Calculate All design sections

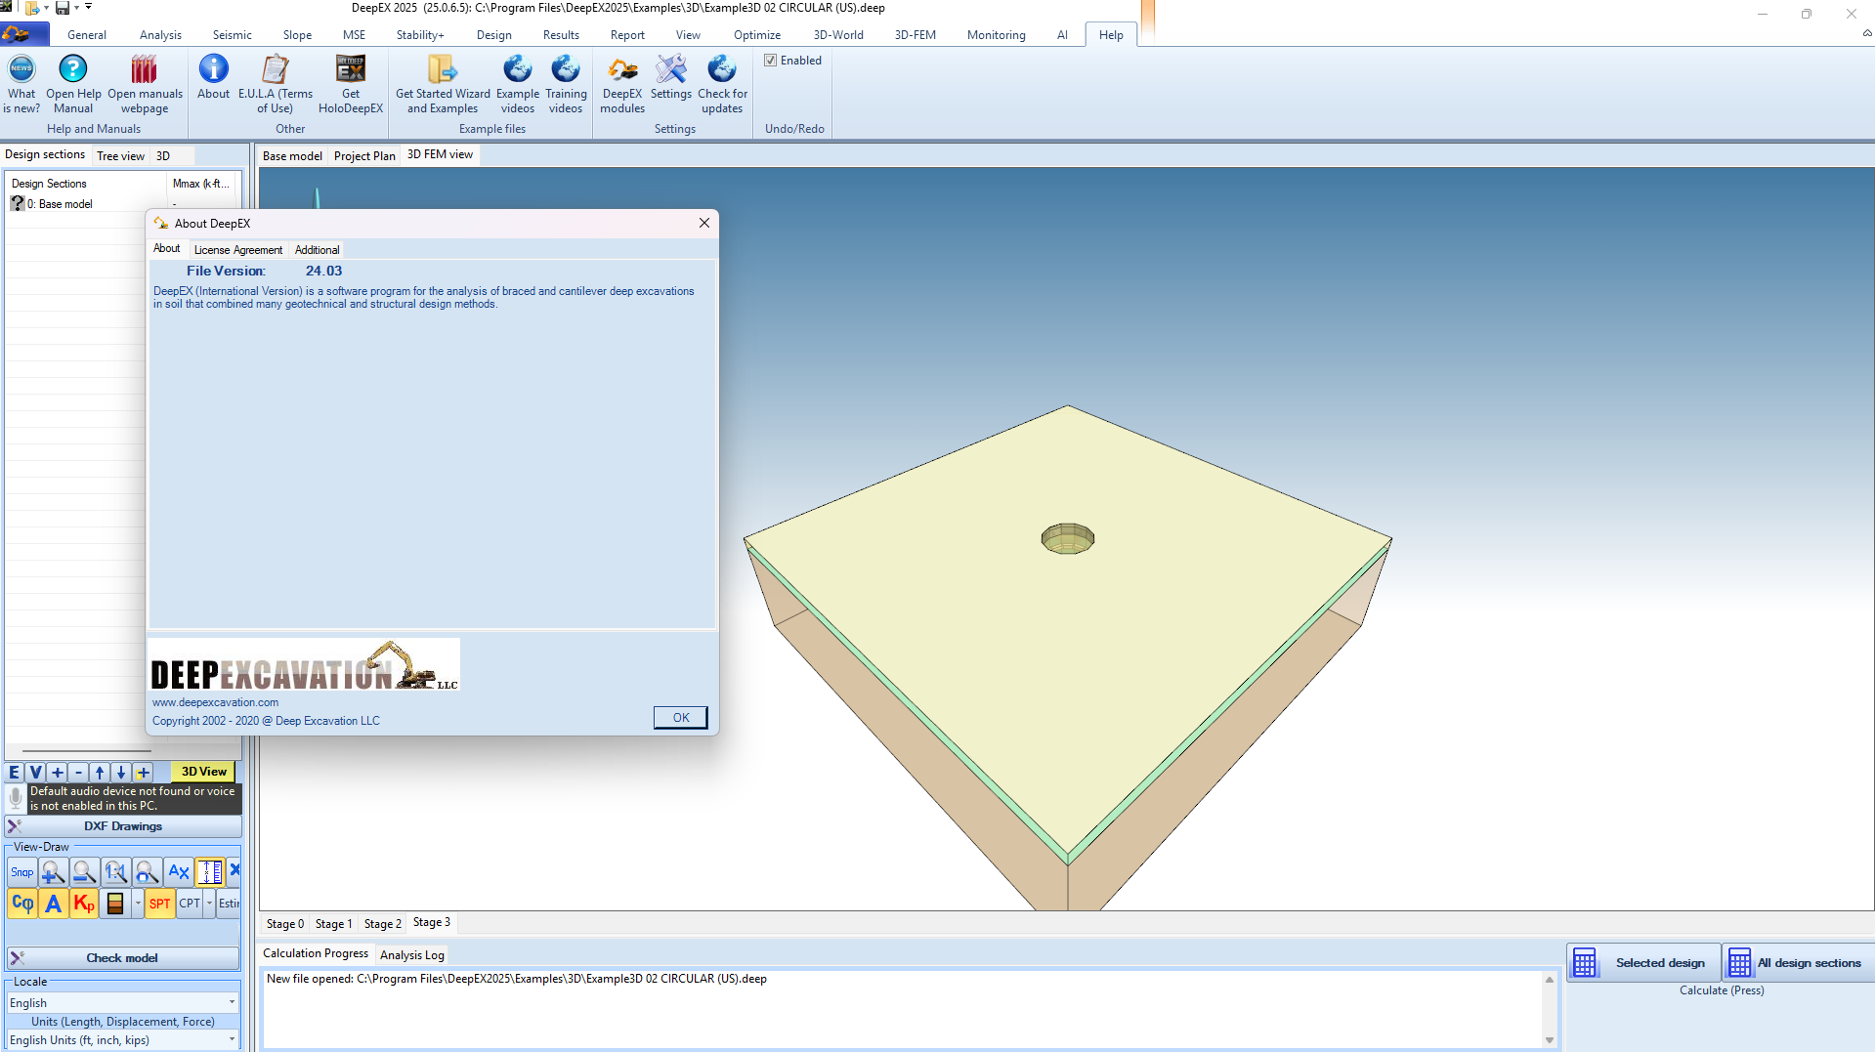1798,963
